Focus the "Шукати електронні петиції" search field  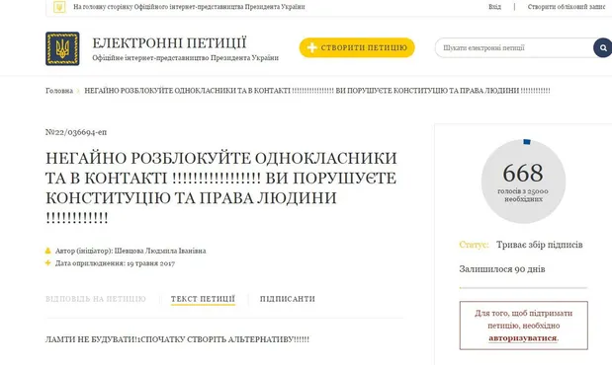point(514,48)
